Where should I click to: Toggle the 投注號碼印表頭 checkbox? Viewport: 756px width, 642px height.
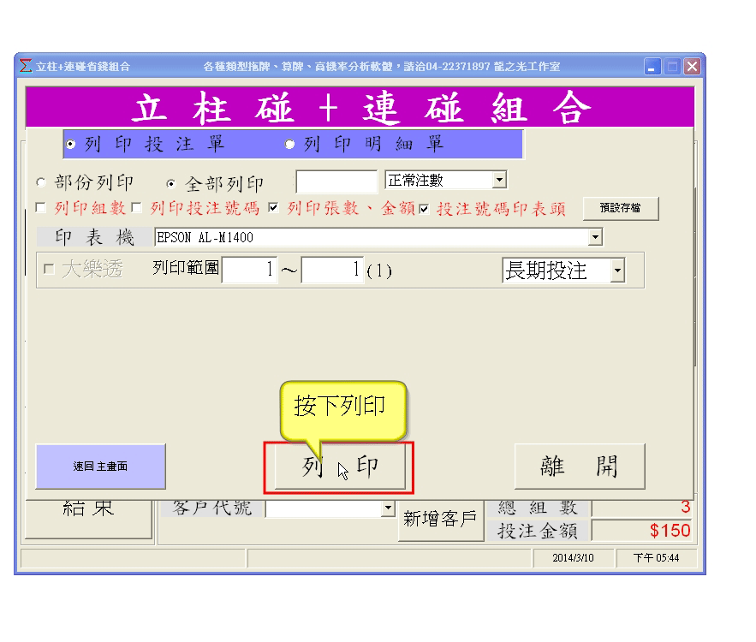[x=424, y=208]
